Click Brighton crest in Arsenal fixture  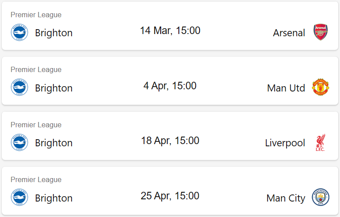coord(19,32)
